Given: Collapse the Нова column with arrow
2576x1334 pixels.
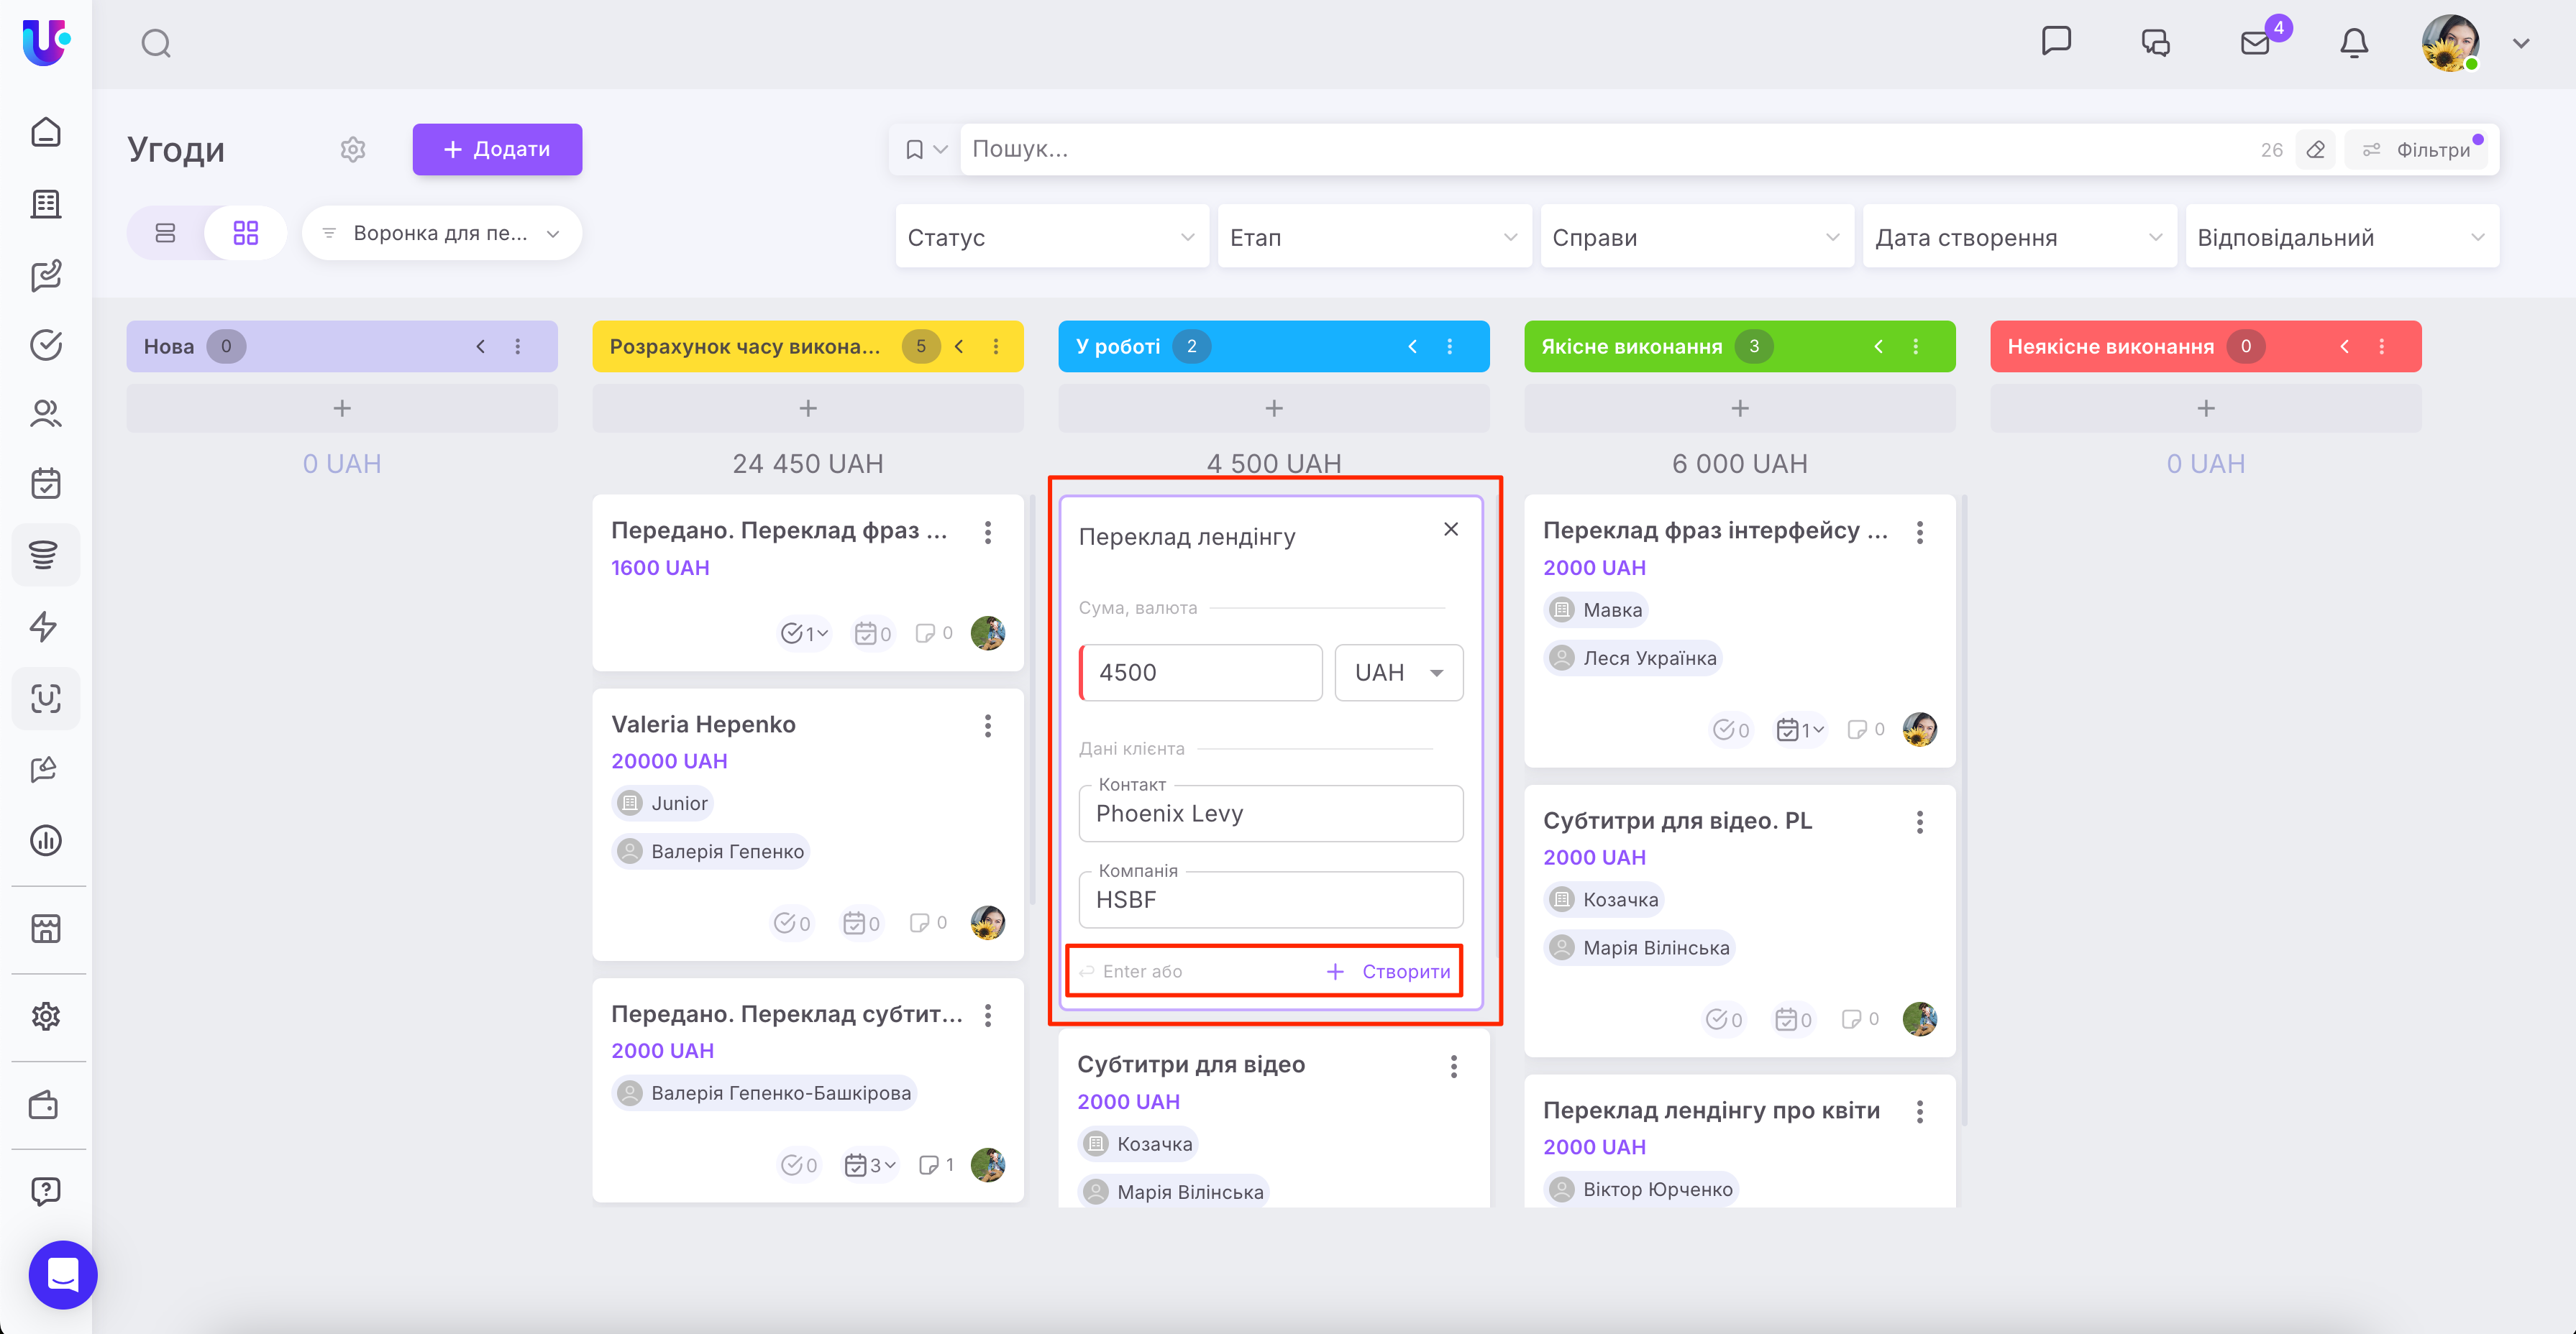Looking at the screenshot, I should 480,346.
